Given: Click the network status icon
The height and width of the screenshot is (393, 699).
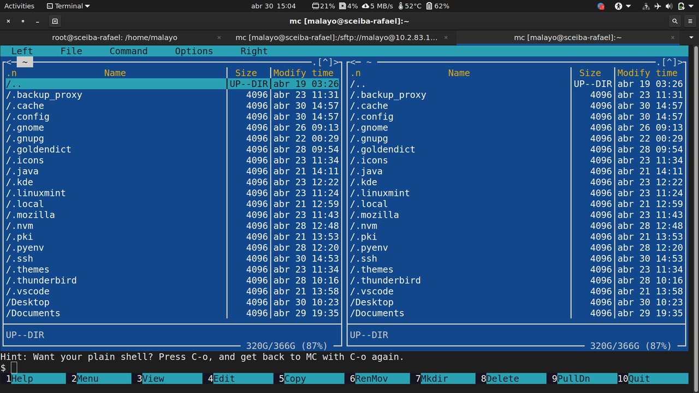Looking at the screenshot, I should click(646, 6).
